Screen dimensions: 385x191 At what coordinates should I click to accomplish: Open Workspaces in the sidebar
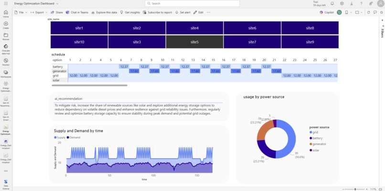(x=6, y=74)
